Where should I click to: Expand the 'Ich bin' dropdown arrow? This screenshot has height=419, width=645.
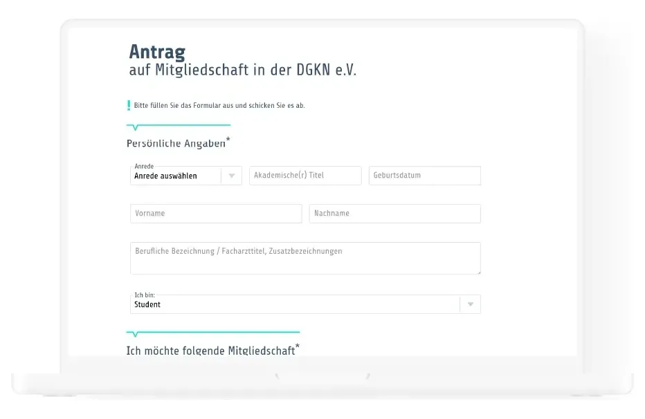[470, 304]
